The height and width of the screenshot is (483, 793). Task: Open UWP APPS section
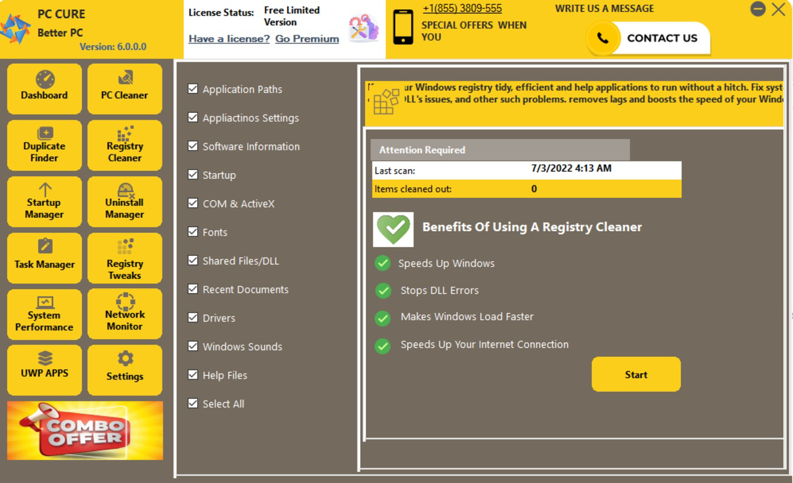(x=44, y=370)
